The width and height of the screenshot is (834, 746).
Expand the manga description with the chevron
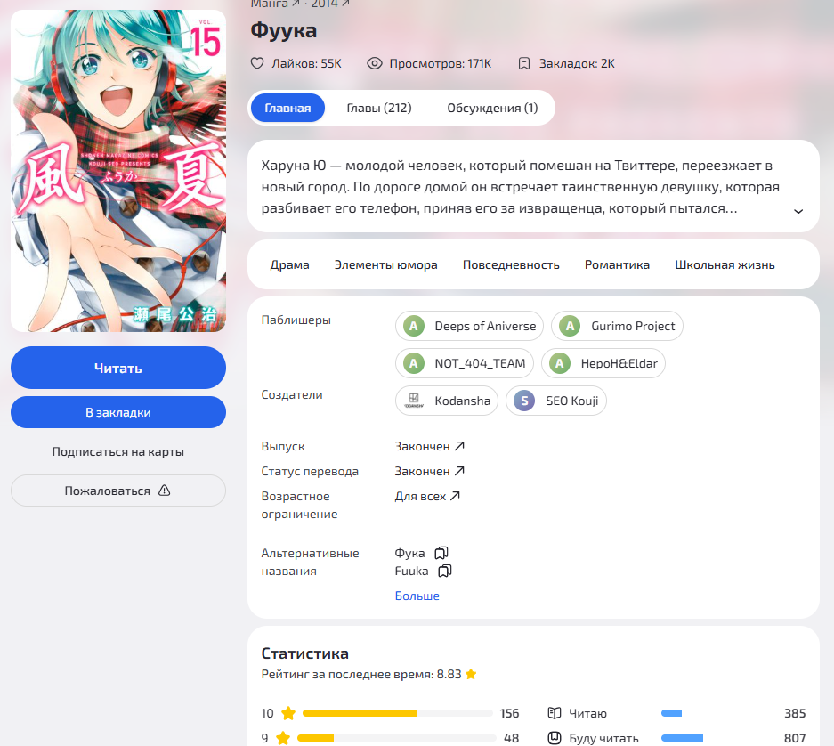[798, 211]
